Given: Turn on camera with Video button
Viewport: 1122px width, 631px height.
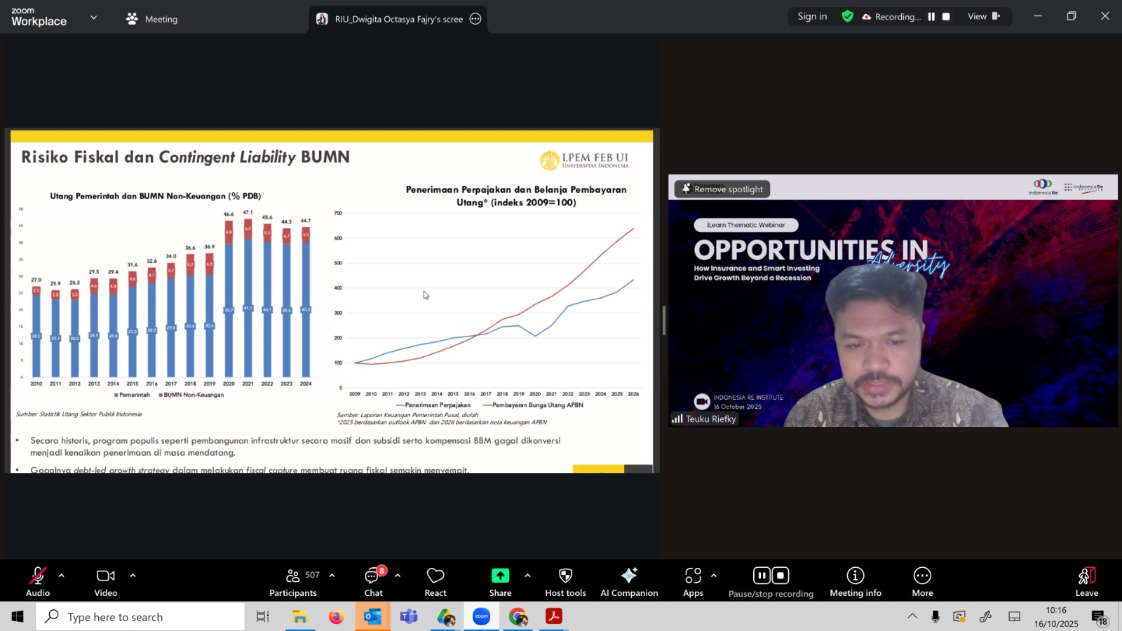Looking at the screenshot, I should [106, 582].
